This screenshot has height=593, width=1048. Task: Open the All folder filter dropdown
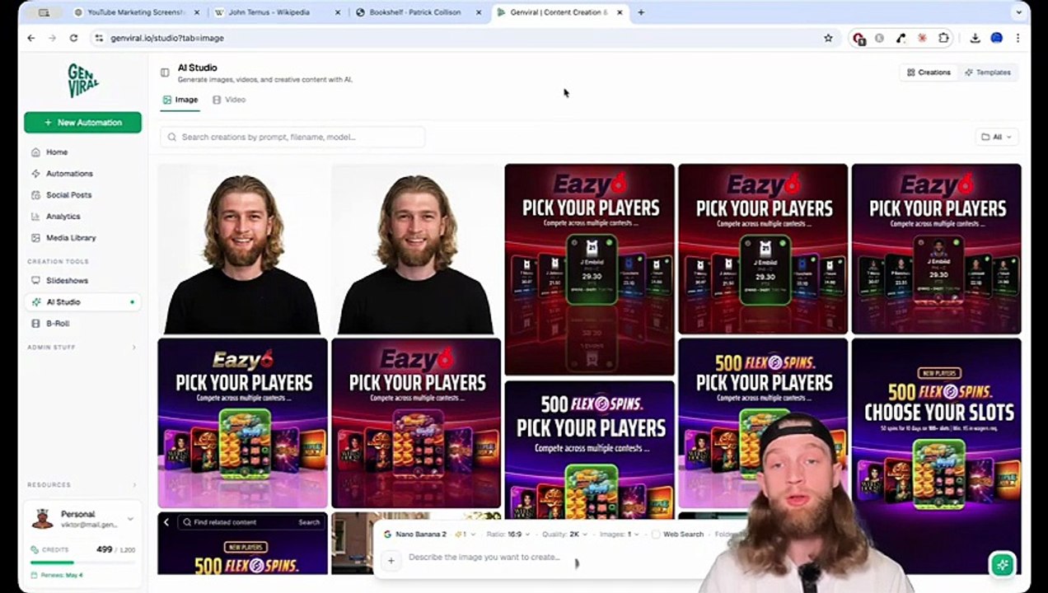[x=997, y=137]
